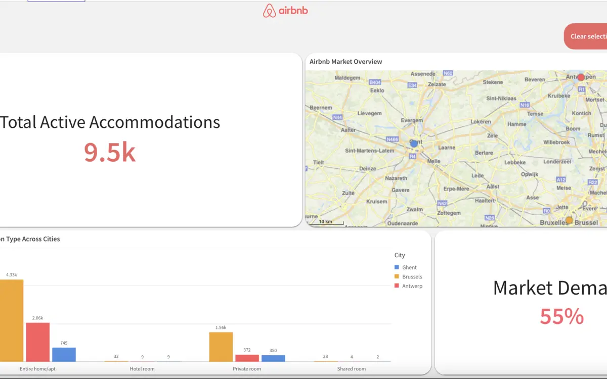Select Ghent legend label
Image resolution: width=607 pixels, height=379 pixels.
[x=410, y=267]
